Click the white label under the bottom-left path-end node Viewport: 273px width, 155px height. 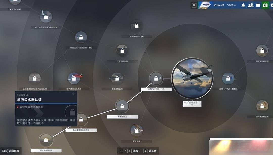46,151
